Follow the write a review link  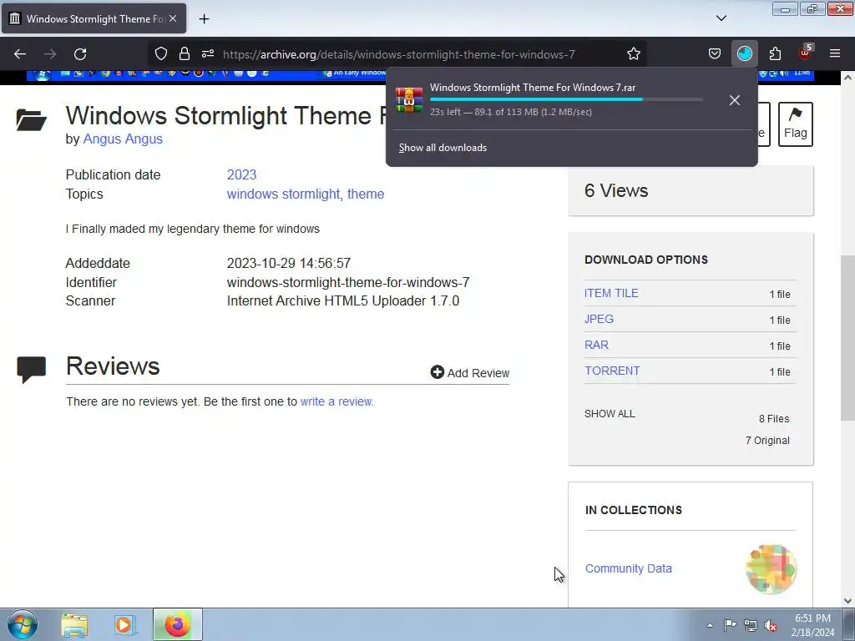[336, 401]
